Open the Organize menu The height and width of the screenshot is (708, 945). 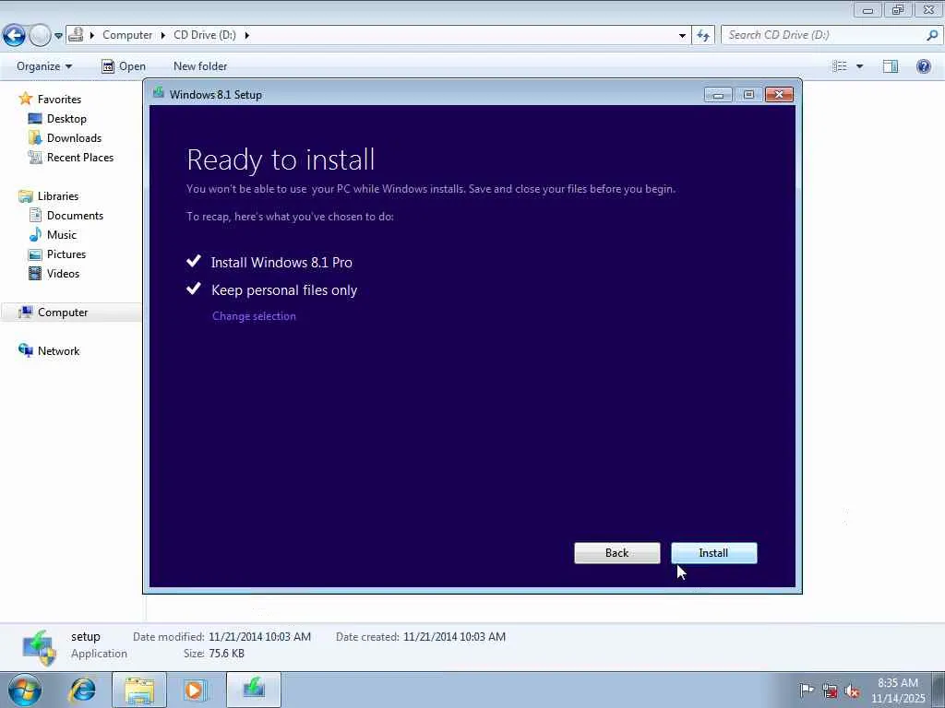coord(44,66)
